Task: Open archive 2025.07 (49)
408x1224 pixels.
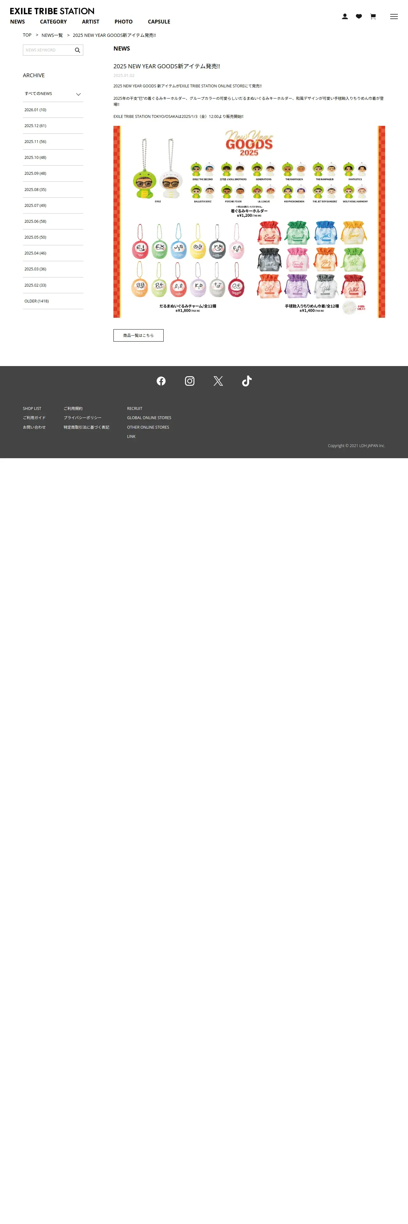Action: pos(53,206)
